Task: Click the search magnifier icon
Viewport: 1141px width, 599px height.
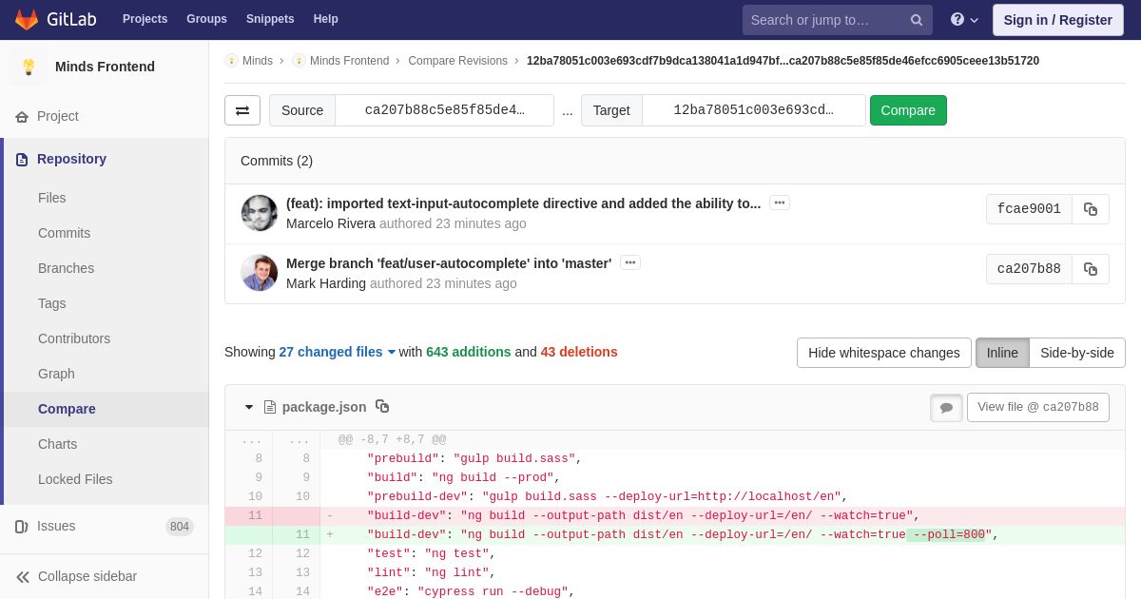Action: [917, 20]
